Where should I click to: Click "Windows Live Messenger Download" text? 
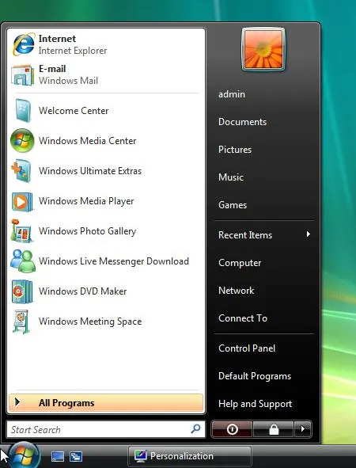pyautogui.click(x=114, y=261)
